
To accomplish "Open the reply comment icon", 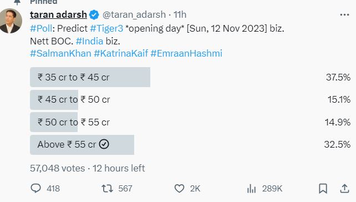I will click(x=35, y=188).
